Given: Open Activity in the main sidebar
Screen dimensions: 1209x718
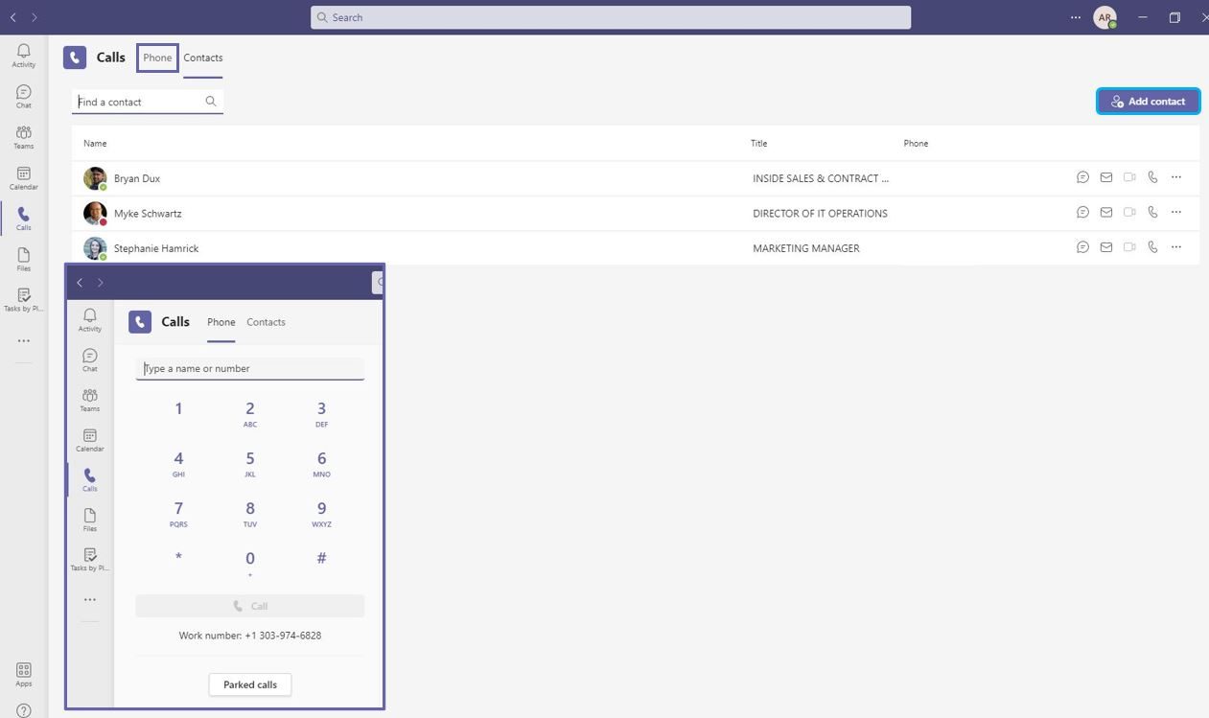Looking at the screenshot, I should tap(24, 55).
